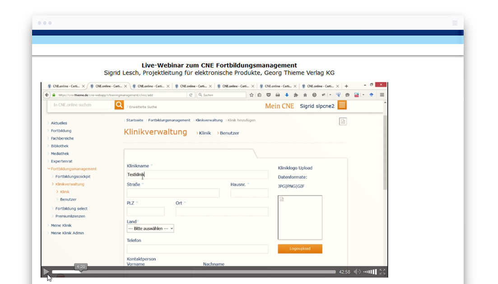
Task: Click the video progress bar
Action: [194, 272]
